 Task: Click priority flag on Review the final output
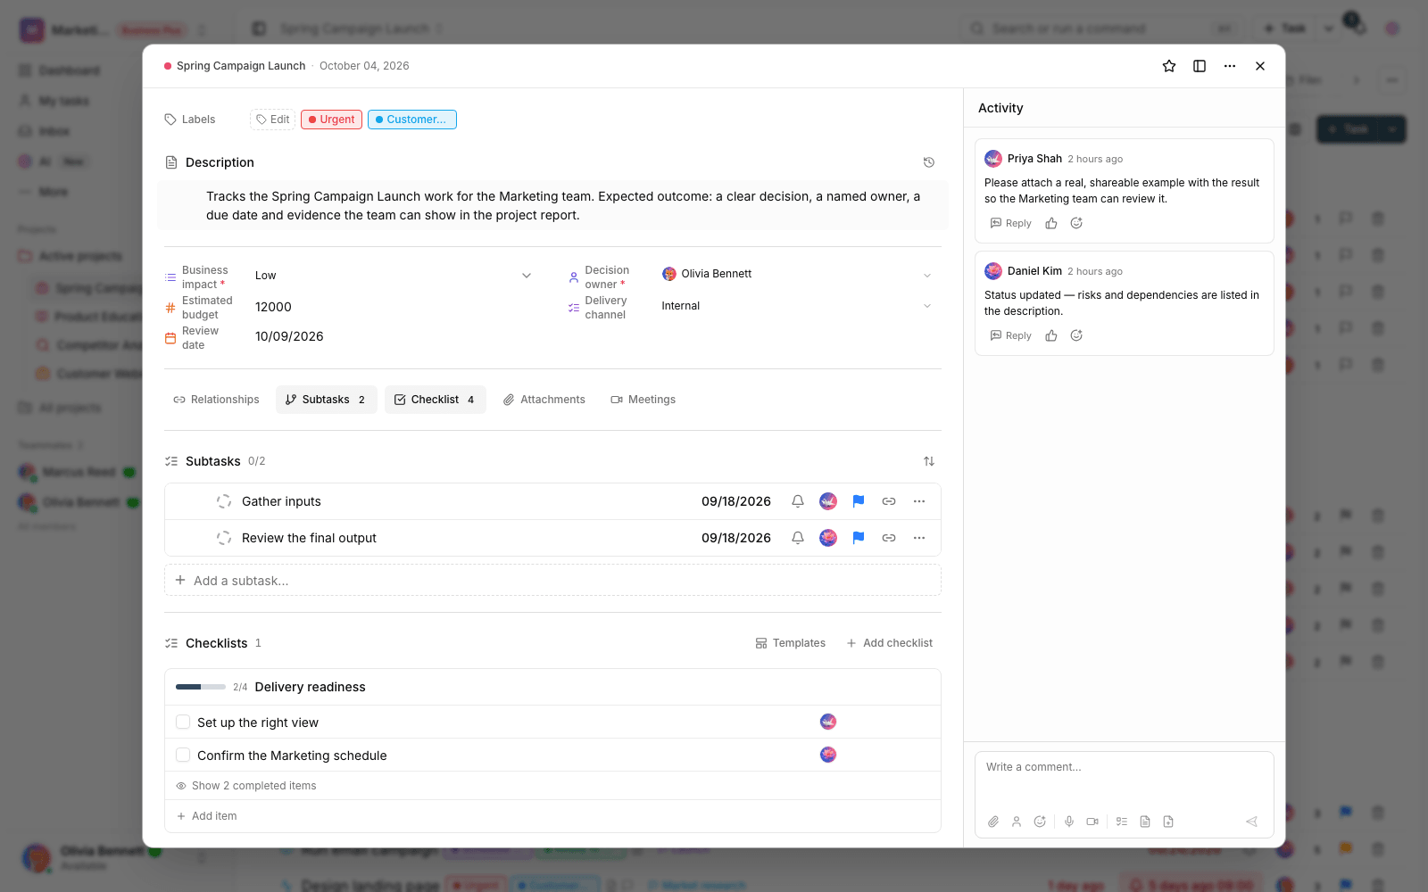(x=859, y=538)
